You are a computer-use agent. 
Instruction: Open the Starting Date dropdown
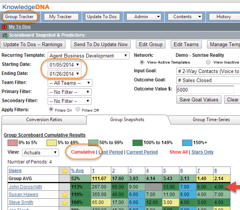pos(64,65)
